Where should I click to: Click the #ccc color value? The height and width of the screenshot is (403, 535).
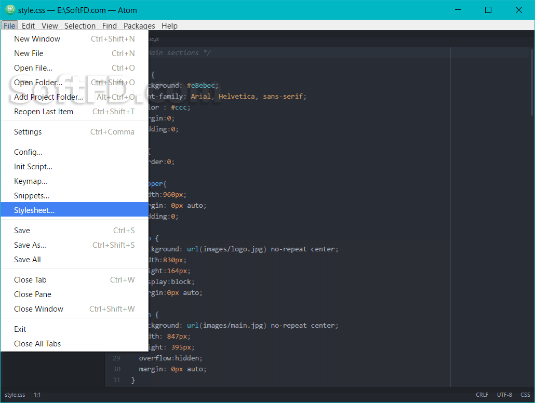[179, 107]
